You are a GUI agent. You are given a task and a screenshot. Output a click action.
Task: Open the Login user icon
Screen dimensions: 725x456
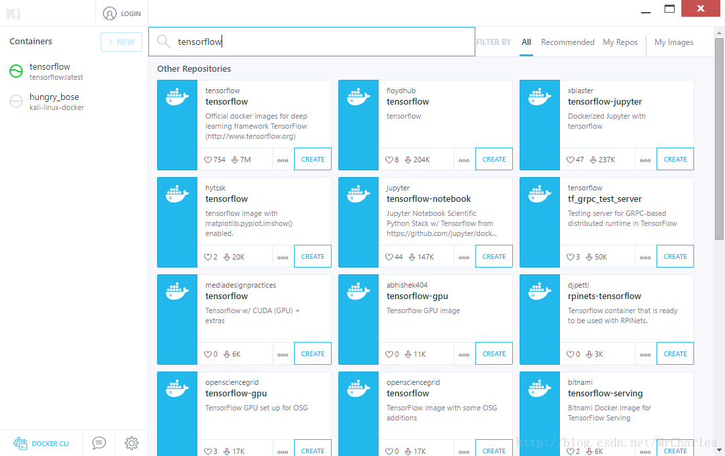point(109,13)
